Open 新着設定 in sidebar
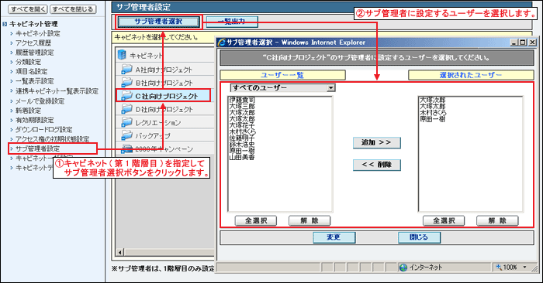This screenshot has height=283, width=543. pyautogui.click(x=29, y=111)
